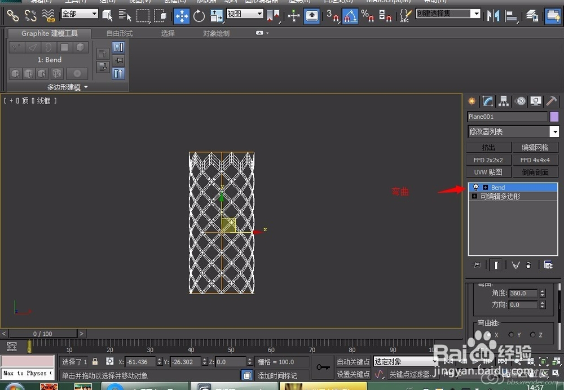
Task: Choose the rectangular selection region tool
Action: point(143,15)
